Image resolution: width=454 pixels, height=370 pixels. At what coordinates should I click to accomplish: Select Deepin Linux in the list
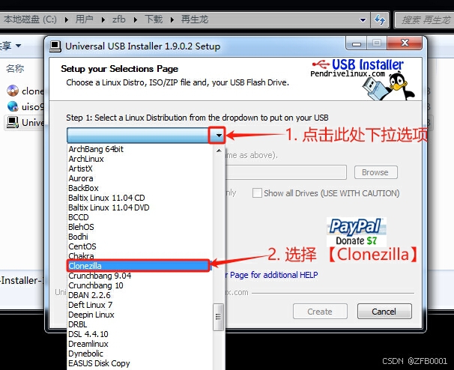pyautogui.click(x=91, y=315)
